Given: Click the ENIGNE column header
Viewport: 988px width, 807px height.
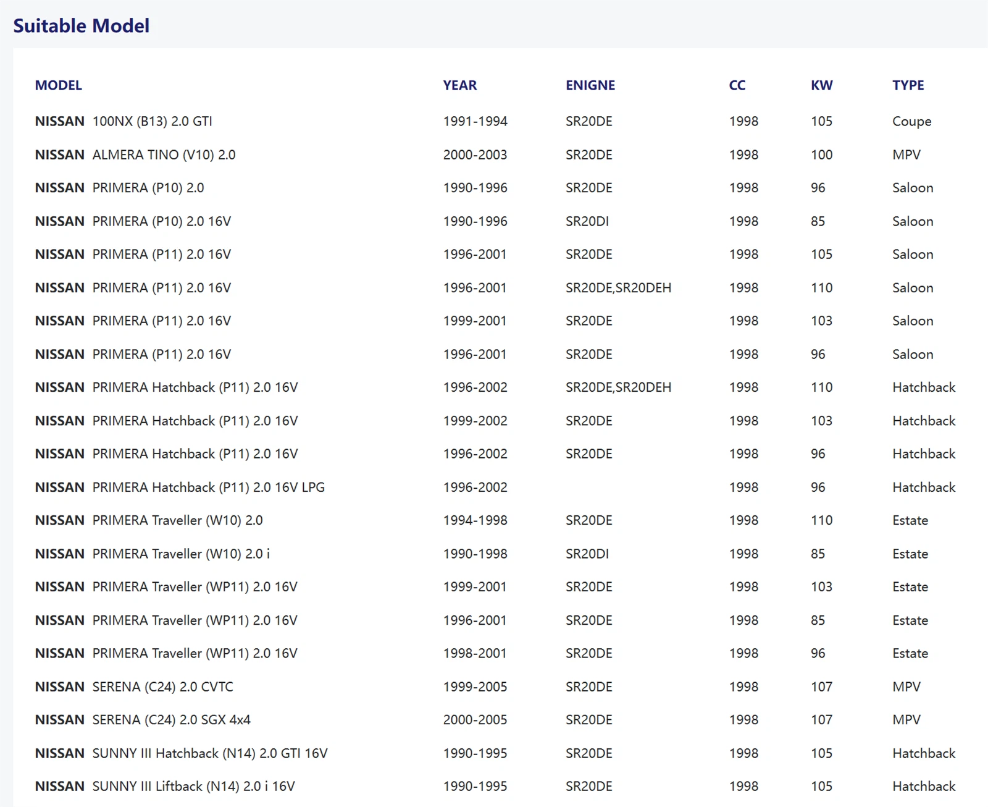Looking at the screenshot, I should [x=590, y=85].
